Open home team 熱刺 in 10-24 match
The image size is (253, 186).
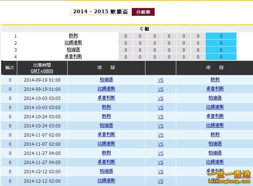[x=106, y=116]
